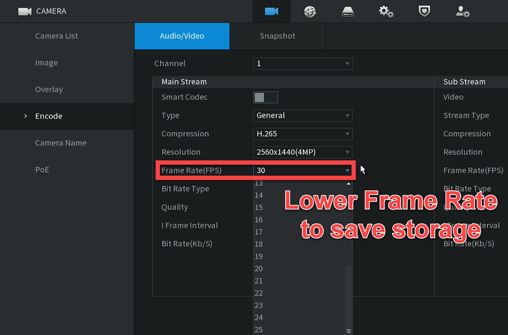
Task: Open System settings via the gears icon
Action: point(386,11)
